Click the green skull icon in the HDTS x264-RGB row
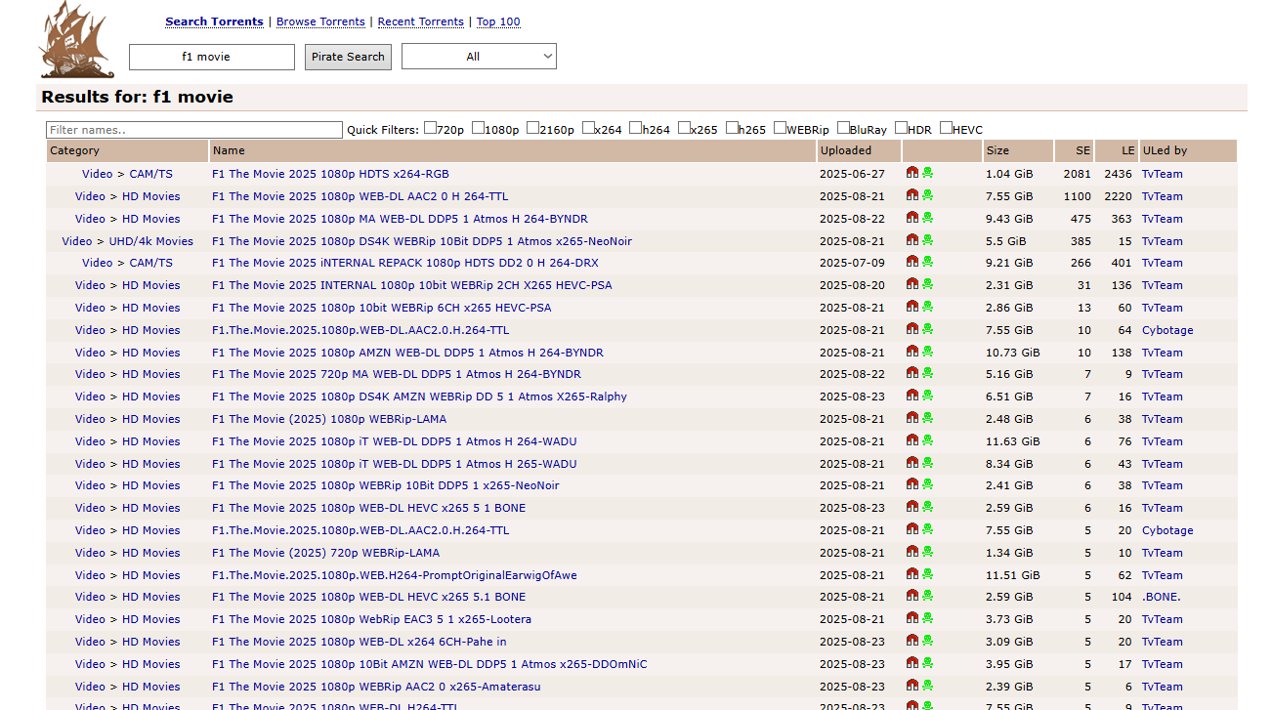Screen dimensions: 1272x710 [x=927, y=173]
